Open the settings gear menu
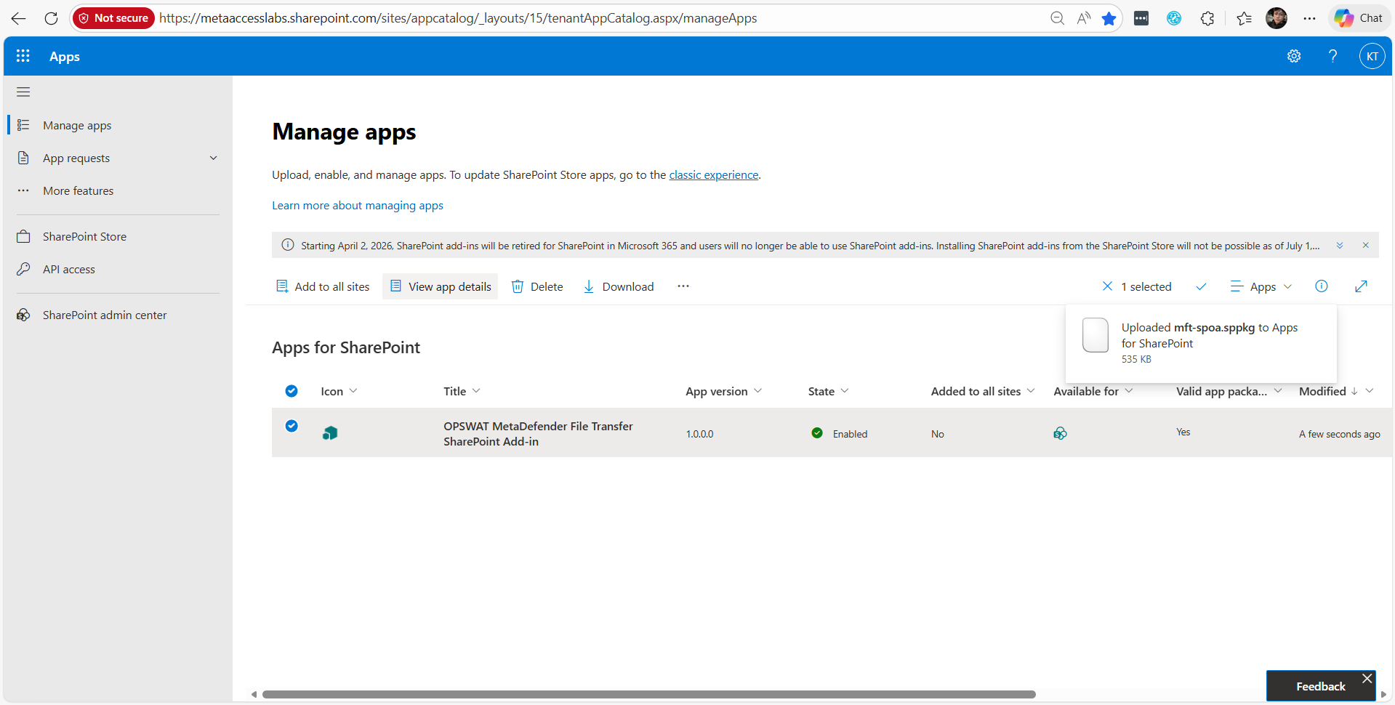 [x=1294, y=55]
